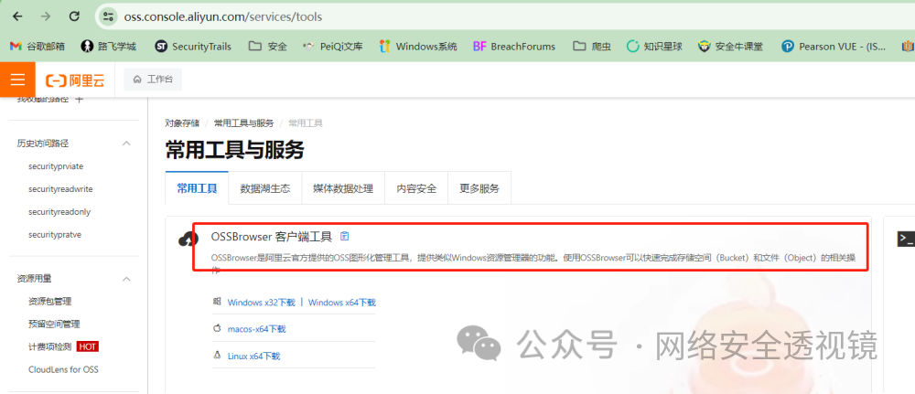Click the 阿里云 logo
Viewport: 915px width, 394px height.
75,80
